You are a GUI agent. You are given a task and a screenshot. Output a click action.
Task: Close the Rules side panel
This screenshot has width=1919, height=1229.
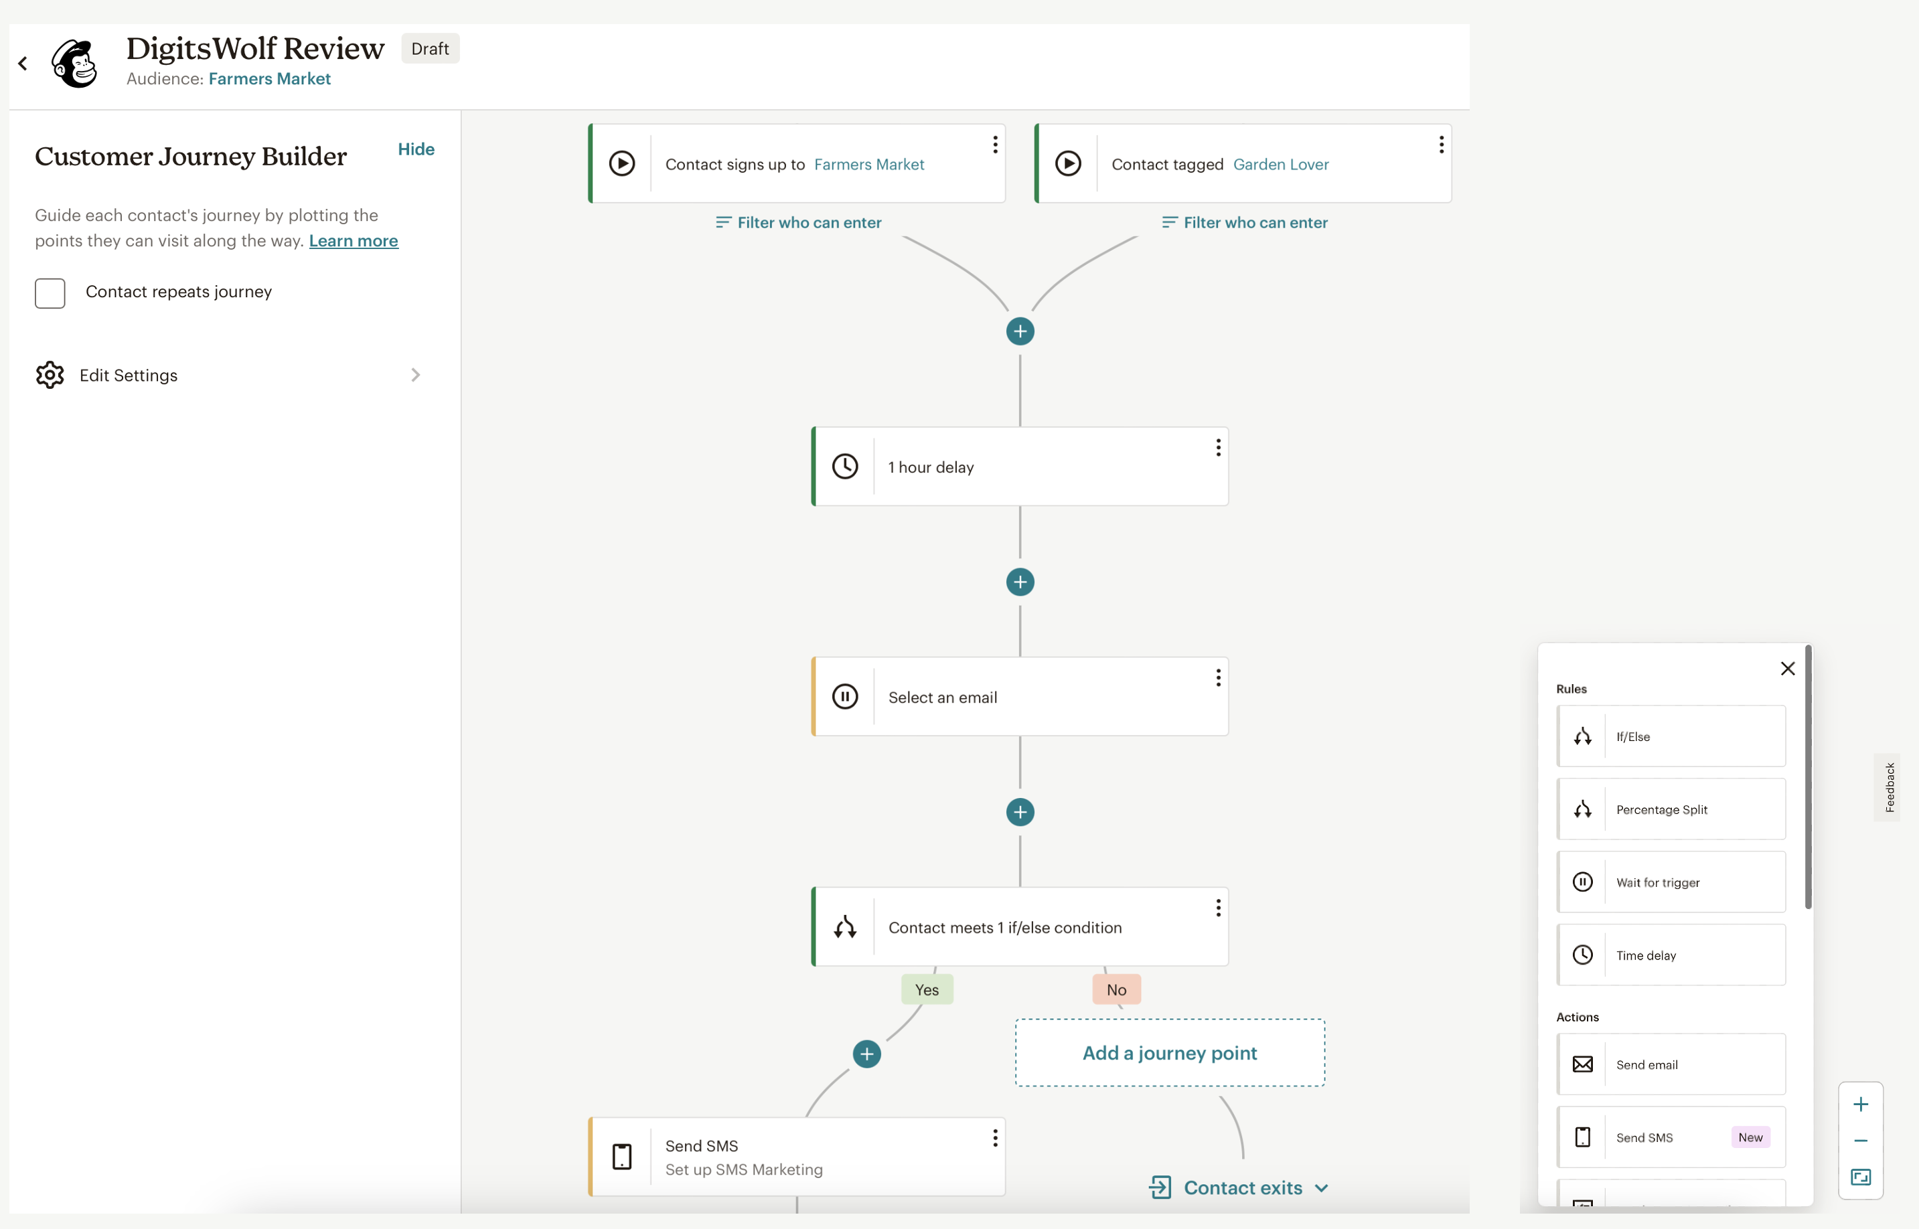click(1788, 668)
